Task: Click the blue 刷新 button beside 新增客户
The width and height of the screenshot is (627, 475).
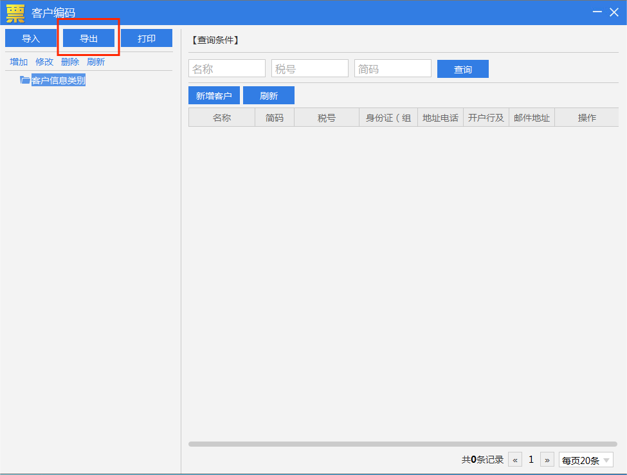Action: point(269,95)
